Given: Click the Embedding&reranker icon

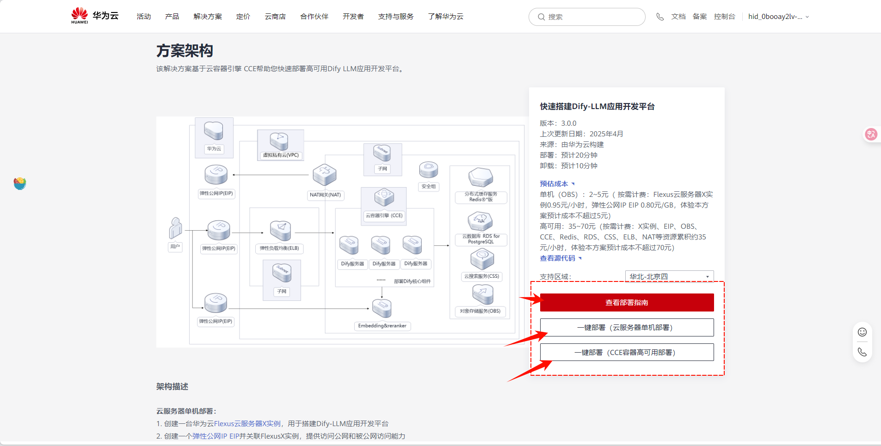Looking at the screenshot, I should tap(382, 308).
